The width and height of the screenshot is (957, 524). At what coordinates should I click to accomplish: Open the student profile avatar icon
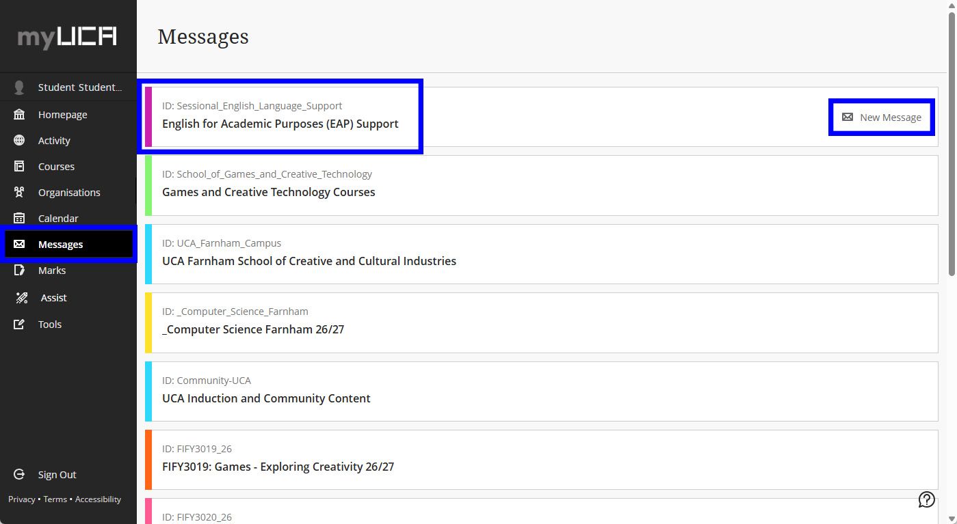(19, 87)
